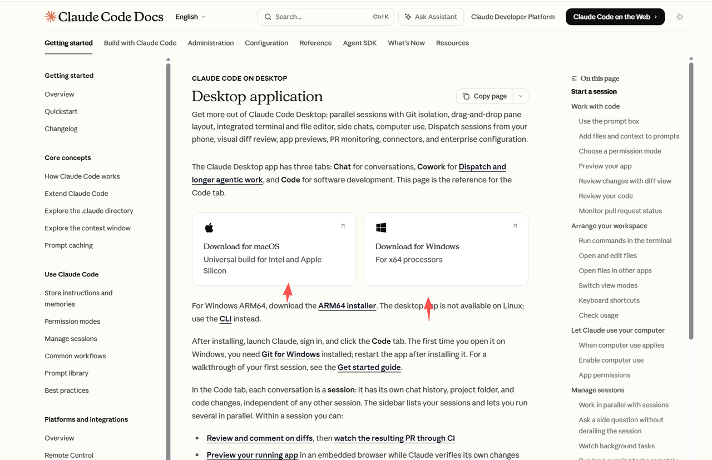This screenshot has height=460, width=712.
Task: Go to Changelog in the sidebar
Action: click(61, 128)
